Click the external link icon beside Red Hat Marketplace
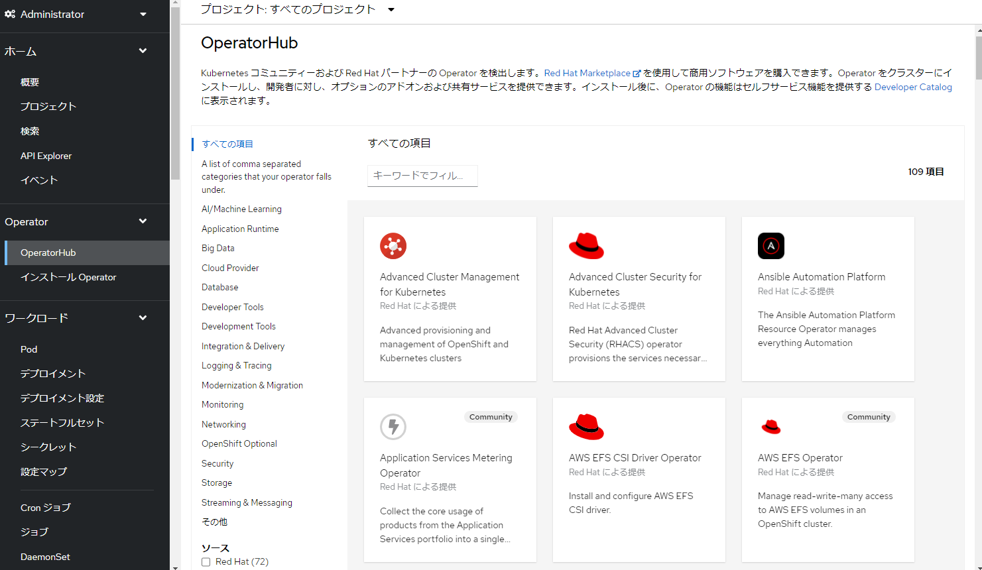982x570 pixels. coord(636,73)
